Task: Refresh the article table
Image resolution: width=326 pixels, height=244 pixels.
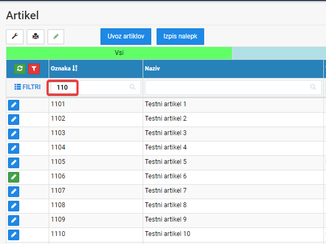Action: point(20,69)
